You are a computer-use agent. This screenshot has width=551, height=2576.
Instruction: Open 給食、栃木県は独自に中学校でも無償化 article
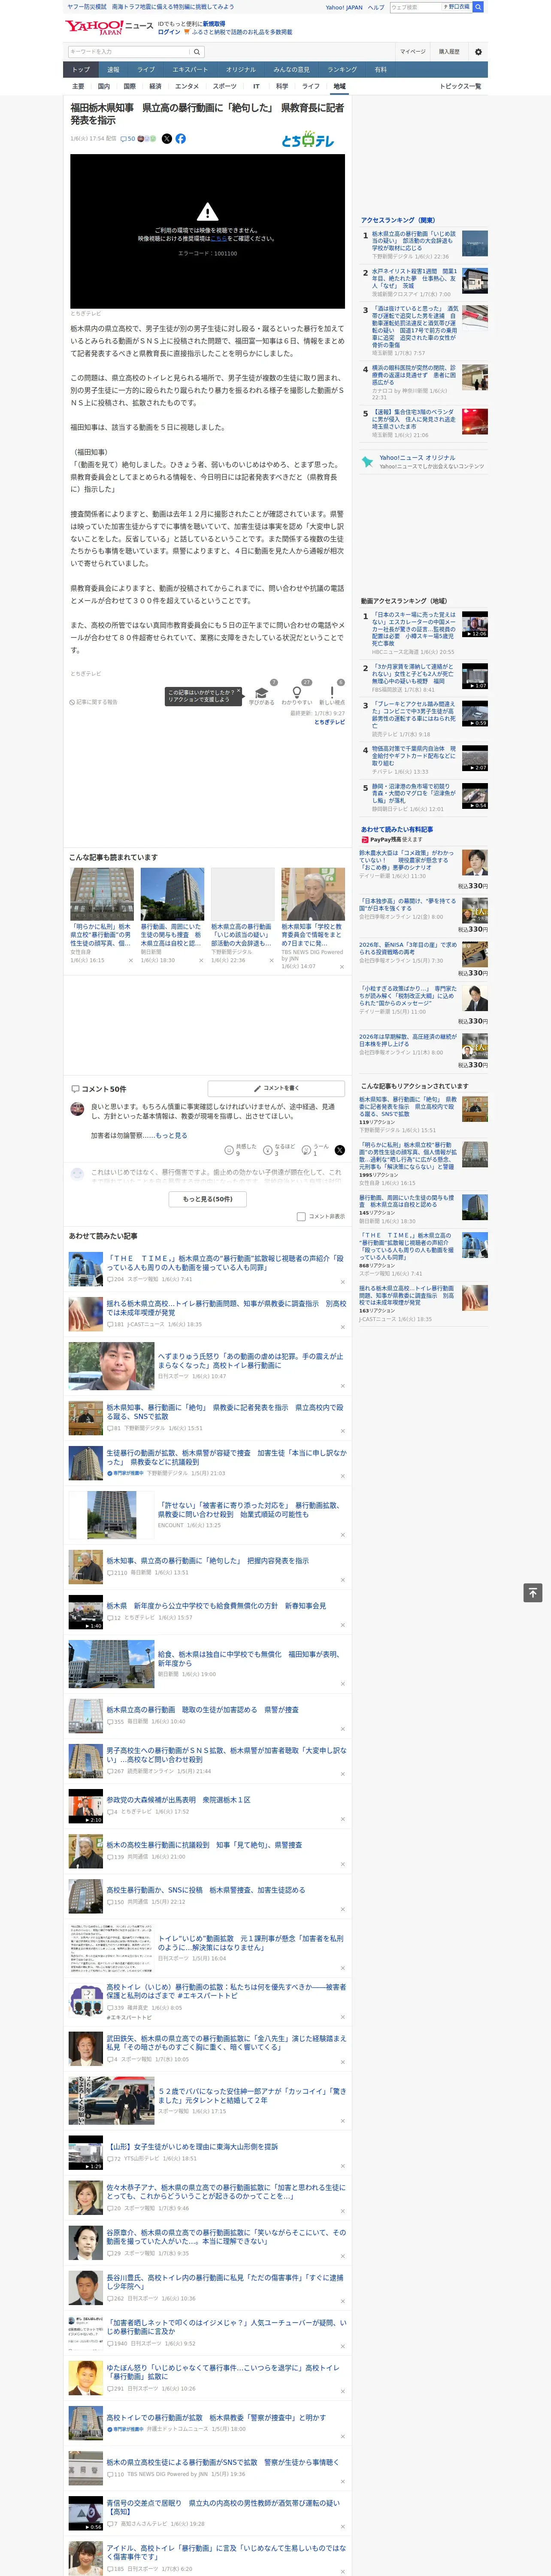point(249,1659)
